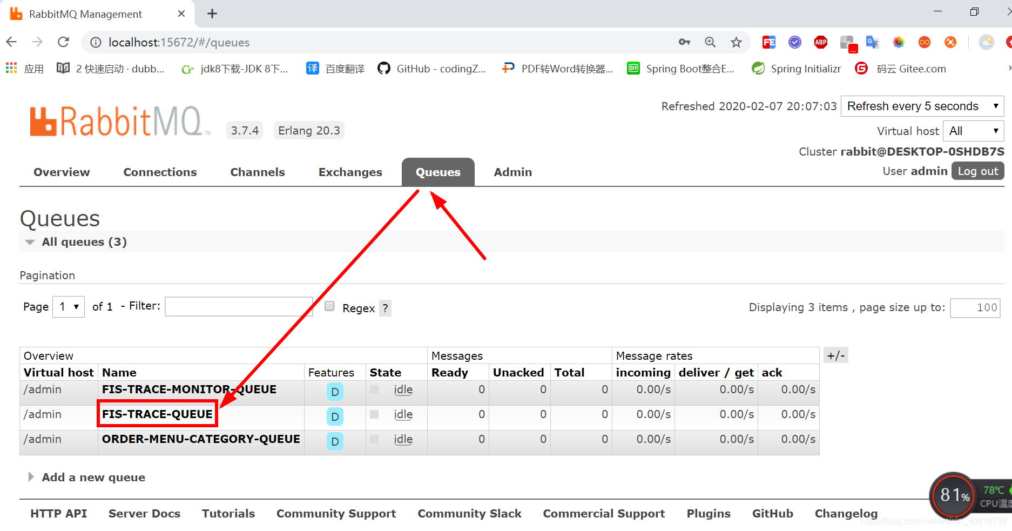
Task: Click the Log out button
Action: (977, 171)
